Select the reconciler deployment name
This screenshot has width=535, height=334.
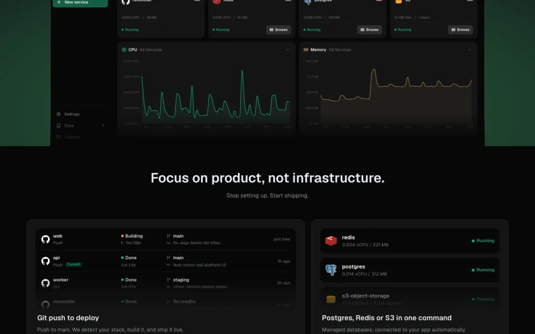pos(64,302)
